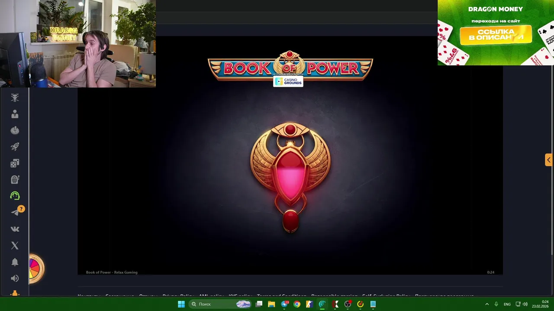Open Task View in the taskbar
554x311 pixels.
259,304
